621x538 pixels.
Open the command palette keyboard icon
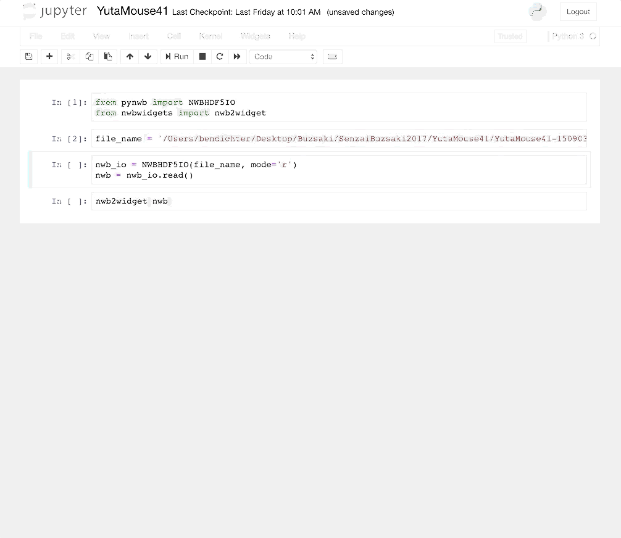coord(332,56)
